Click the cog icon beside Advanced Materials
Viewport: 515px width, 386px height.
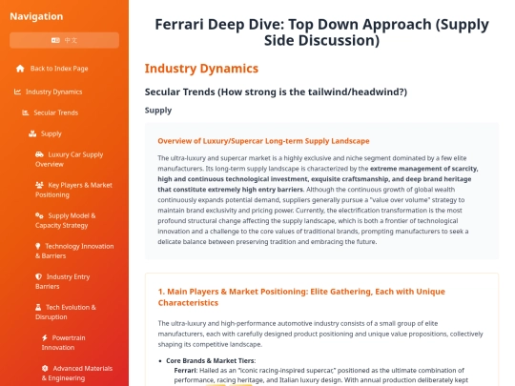tap(45, 368)
